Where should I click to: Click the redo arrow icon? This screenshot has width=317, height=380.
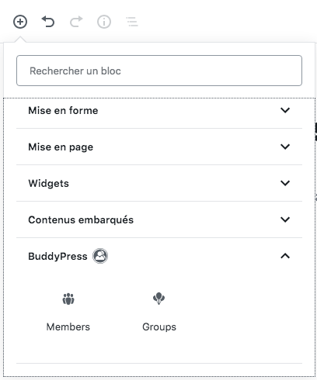coord(76,22)
